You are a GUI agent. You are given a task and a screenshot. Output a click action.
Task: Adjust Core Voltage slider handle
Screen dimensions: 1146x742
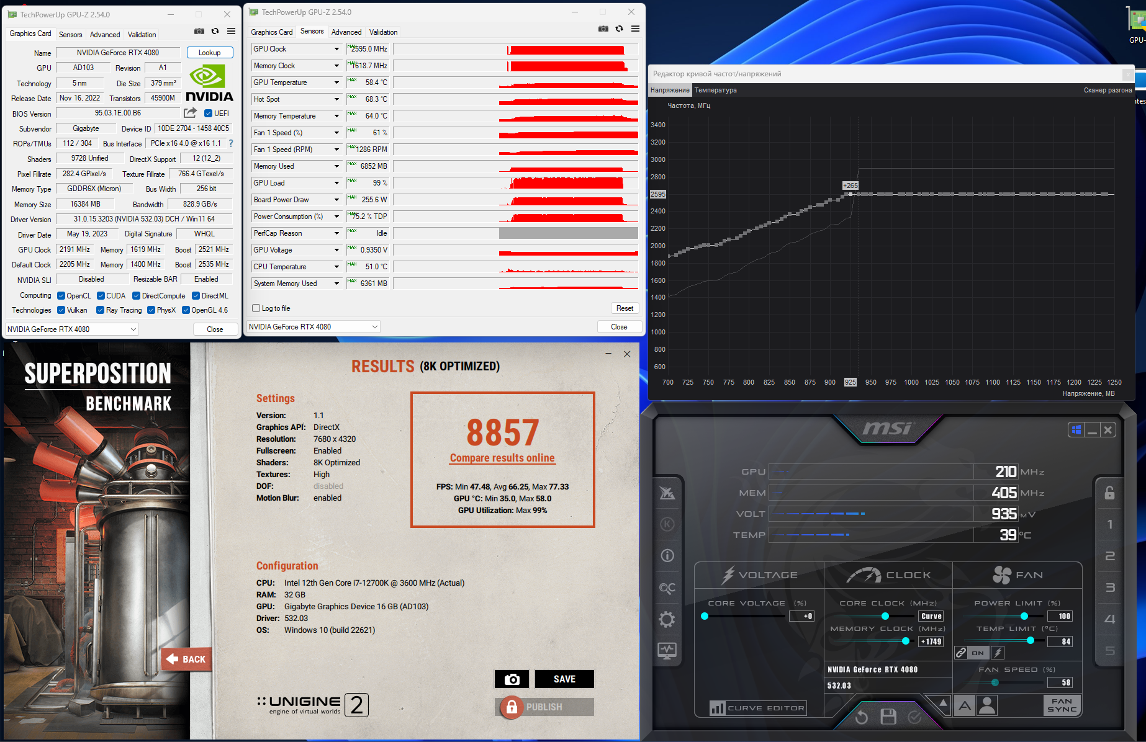[705, 616]
